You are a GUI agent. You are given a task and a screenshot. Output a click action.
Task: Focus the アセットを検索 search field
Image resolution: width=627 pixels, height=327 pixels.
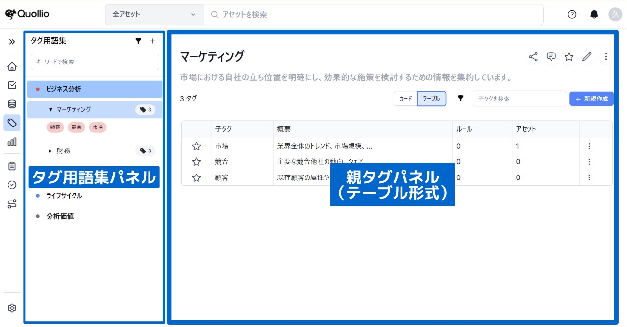373,14
